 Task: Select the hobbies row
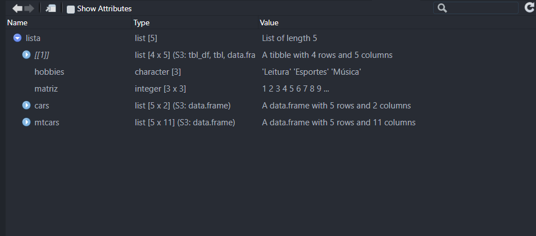(x=49, y=72)
